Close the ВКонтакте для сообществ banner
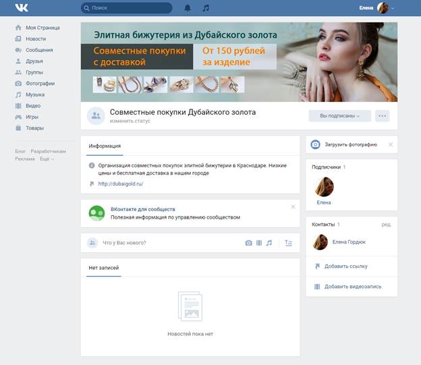This screenshot has height=365, width=421. (293, 206)
